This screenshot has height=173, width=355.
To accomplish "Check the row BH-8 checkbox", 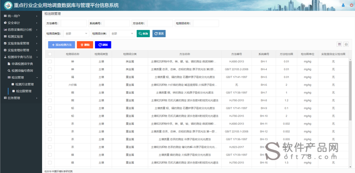I will (x=50, y=100).
